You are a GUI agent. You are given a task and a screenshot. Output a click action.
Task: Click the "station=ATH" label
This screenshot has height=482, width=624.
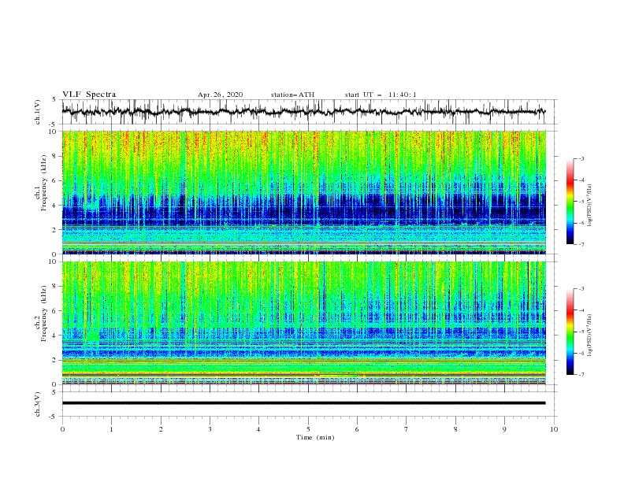coord(292,95)
